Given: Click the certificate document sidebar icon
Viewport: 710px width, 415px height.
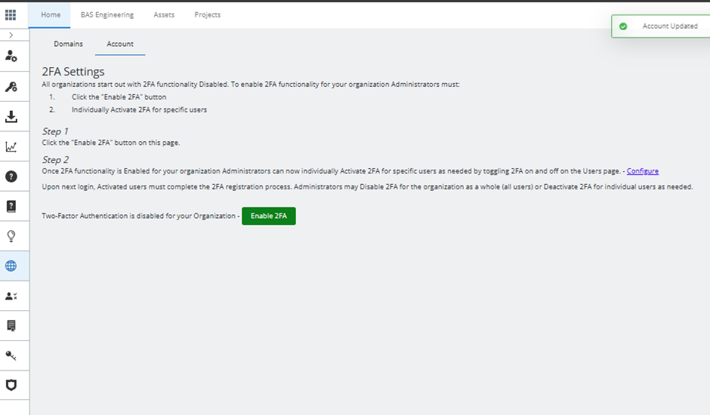Looking at the screenshot, I should point(11,325).
